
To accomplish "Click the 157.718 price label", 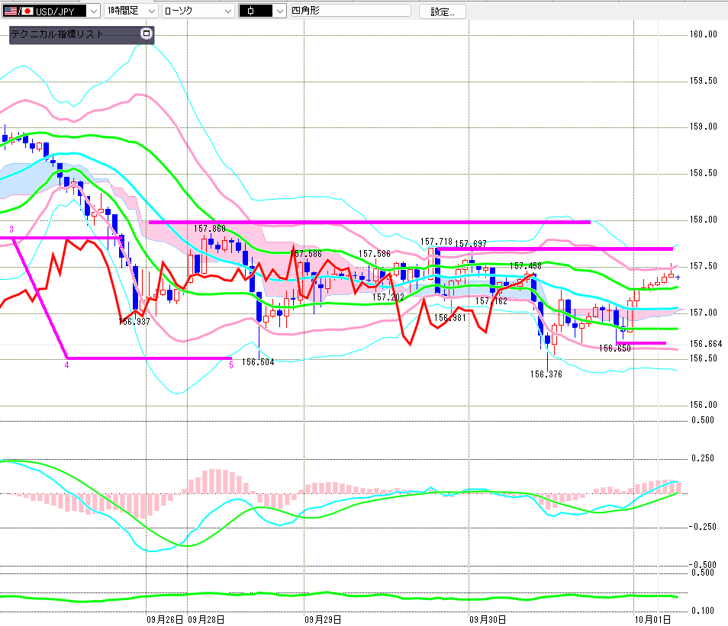I will [436, 241].
